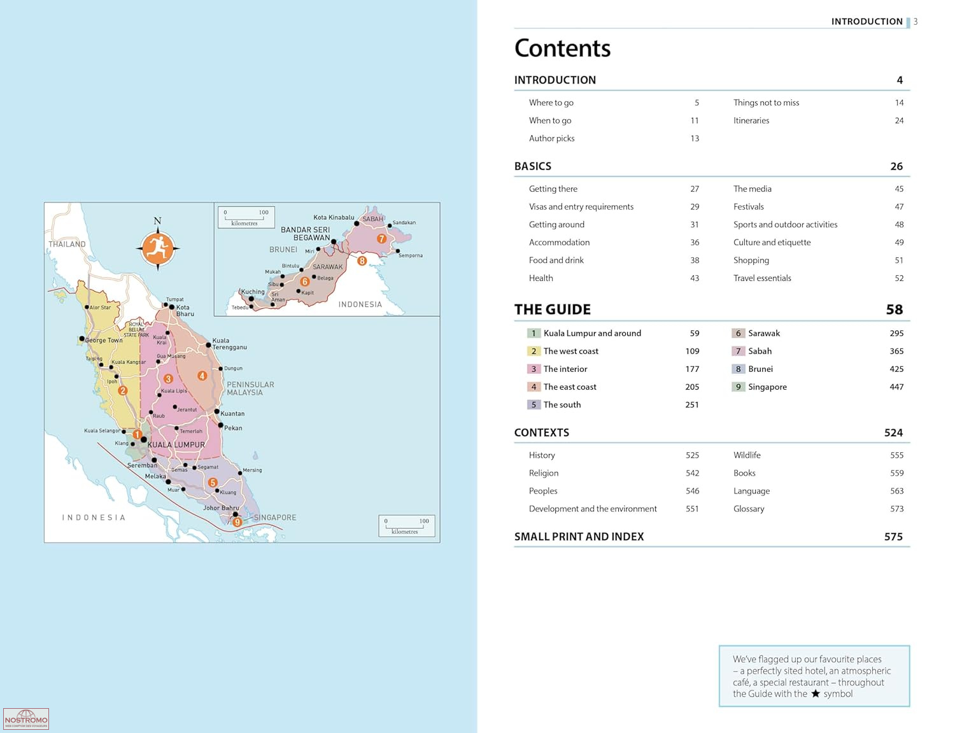Screen dimensions: 955x733
Task: Click map marker 2 on the west coast
Action: point(123,390)
